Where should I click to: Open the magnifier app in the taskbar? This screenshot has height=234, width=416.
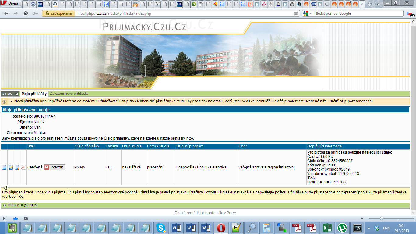point(252,228)
